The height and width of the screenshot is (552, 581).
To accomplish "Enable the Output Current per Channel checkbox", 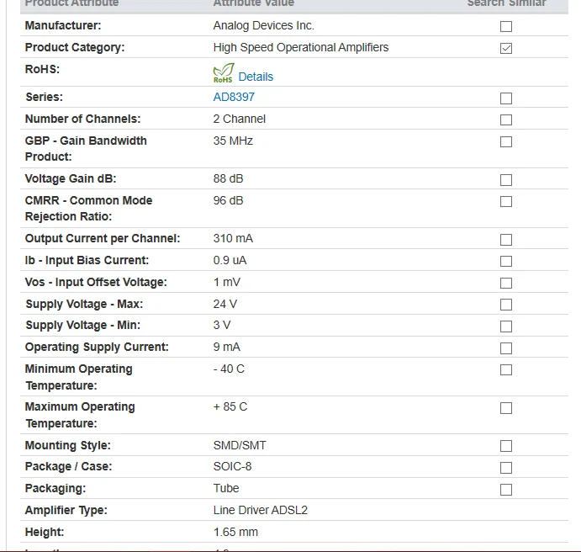I will (506, 240).
